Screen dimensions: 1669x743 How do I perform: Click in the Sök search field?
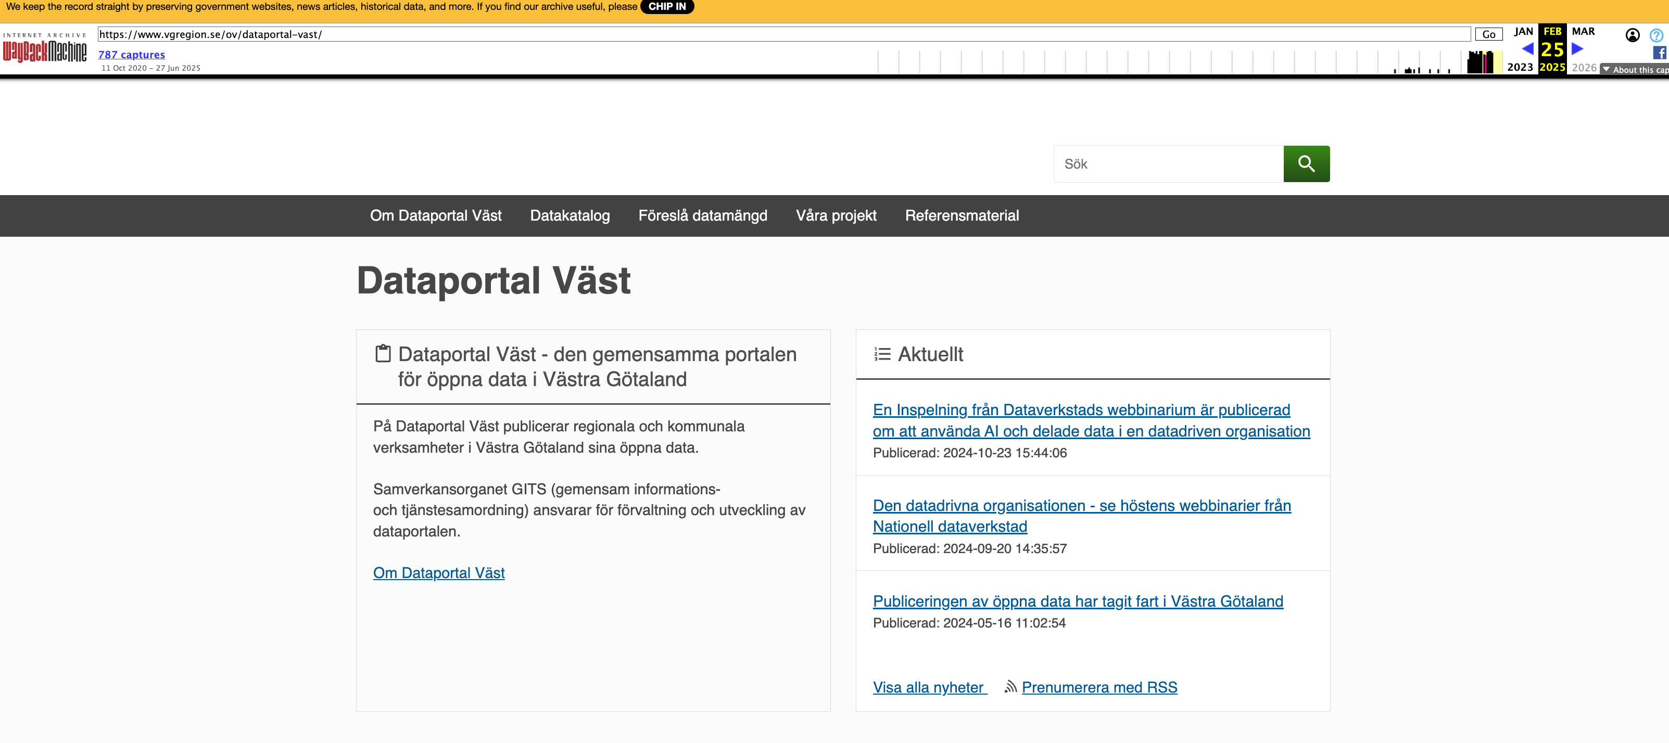[x=1168, y=164]
